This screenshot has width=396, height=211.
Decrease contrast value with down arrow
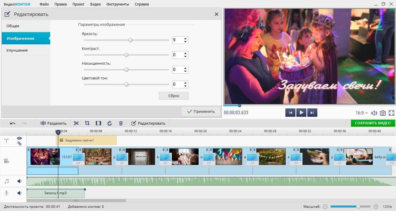[185, 57]
